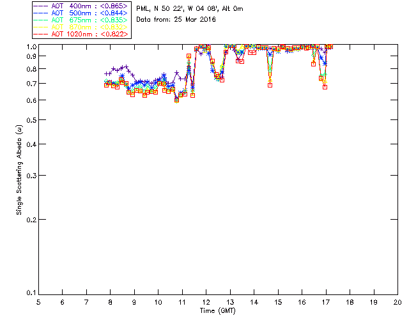Image resolution: width=409 pixels, height=327 pixels.
Task: Click the lowest red square marker near 10.8 GMT
Action: pos(176,100)
